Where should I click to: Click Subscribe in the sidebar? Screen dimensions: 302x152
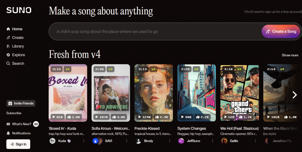(14, 113)
